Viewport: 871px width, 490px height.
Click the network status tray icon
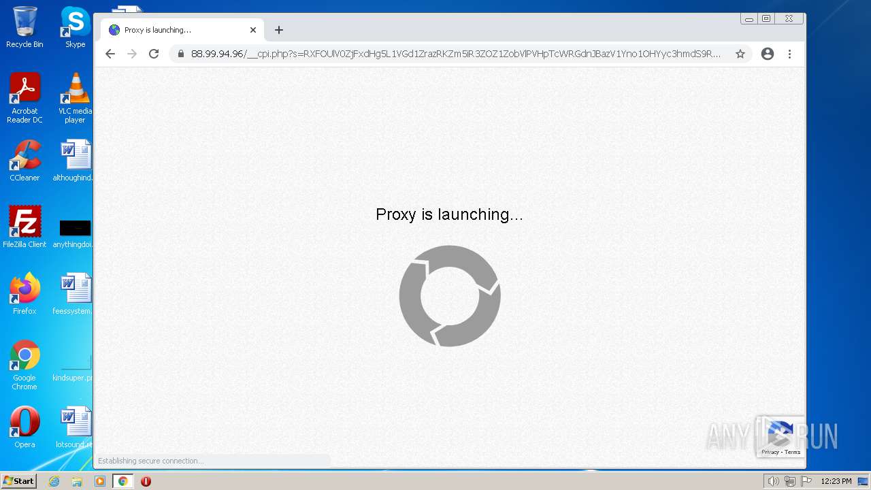click(x=789, y=481)
